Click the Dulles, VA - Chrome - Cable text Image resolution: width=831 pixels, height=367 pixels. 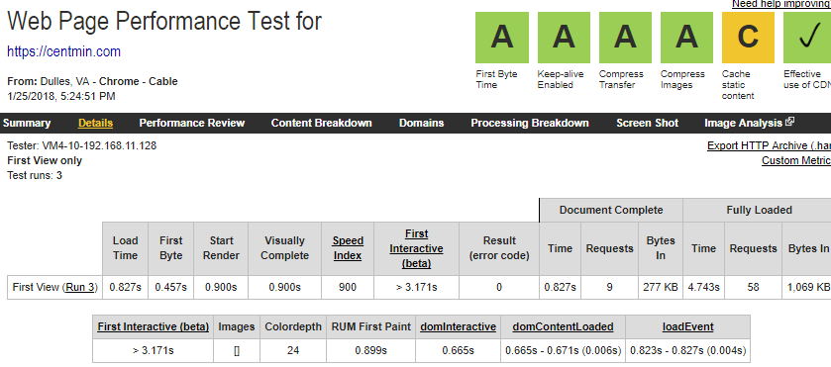click(109, 81)
